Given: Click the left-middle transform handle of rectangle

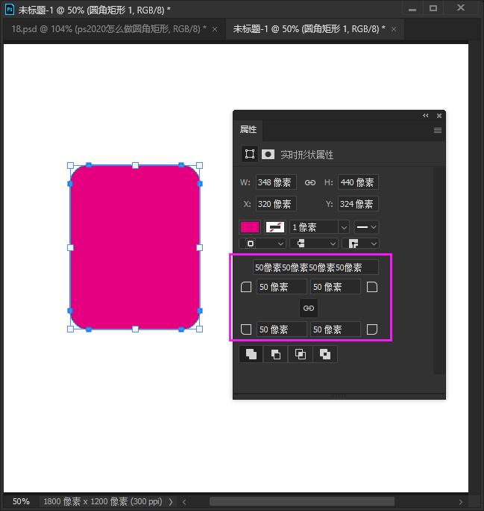Looking at the screenshot, I should (x=70, y=248).
